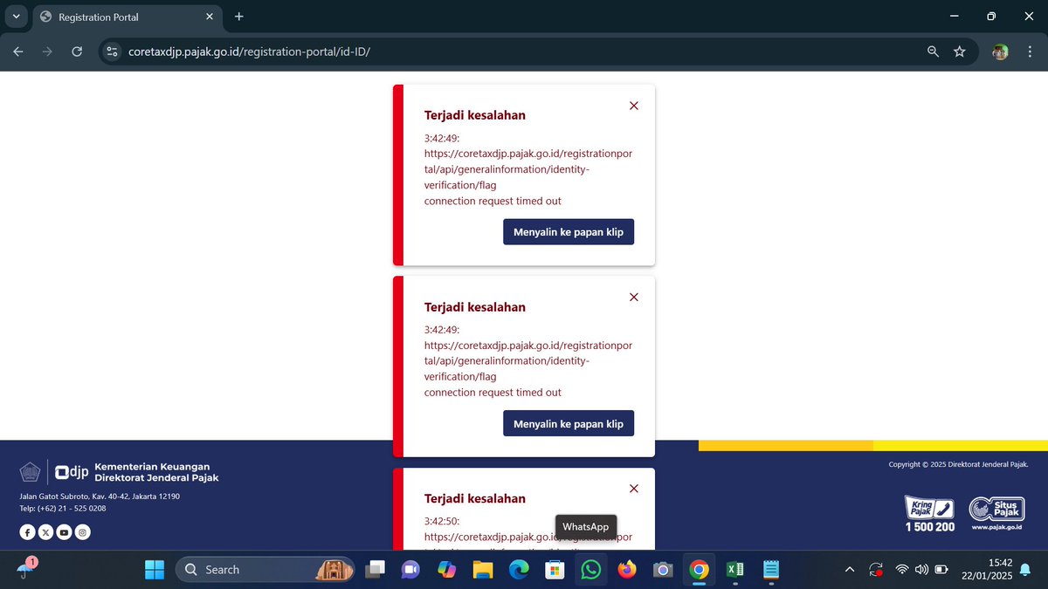Open the volume control in system tray
The image size is (1048, 589).
pos(921,570)
